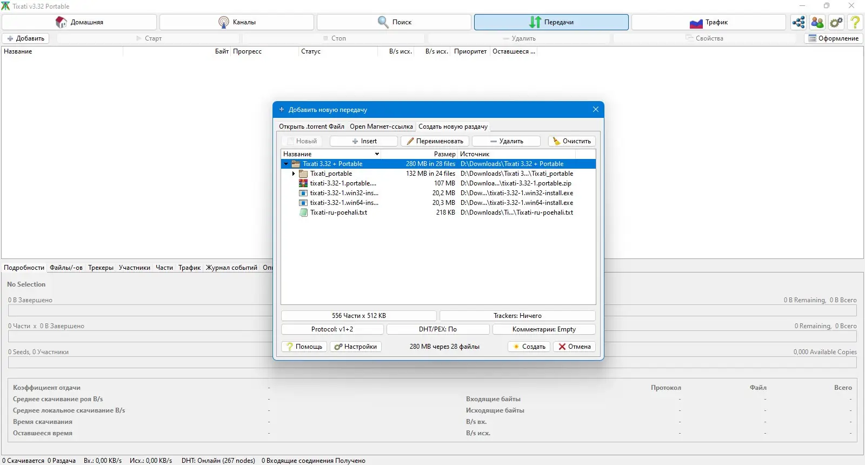The image size is (865, 465).
Task: Collapse the Tixati 3.32 + Portable folder
Action: pyautogui.click(x=286, y=164)
